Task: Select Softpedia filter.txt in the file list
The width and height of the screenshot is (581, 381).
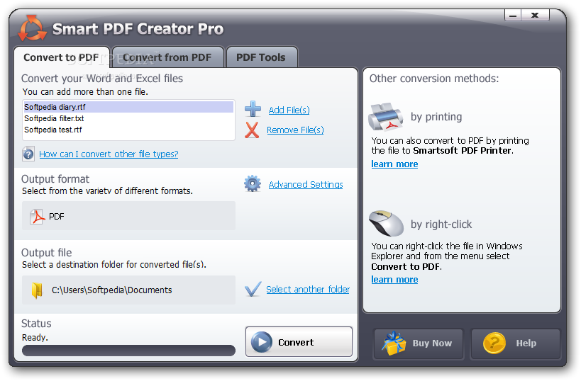Action: (x=128, y=118)
